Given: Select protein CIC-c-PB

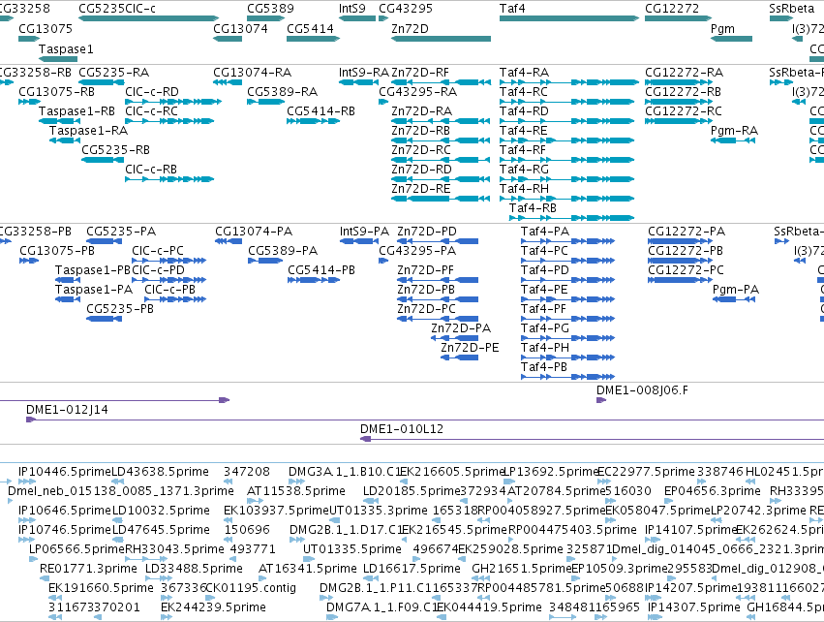Looking at the screenshot, I should [x=175, y=299].
